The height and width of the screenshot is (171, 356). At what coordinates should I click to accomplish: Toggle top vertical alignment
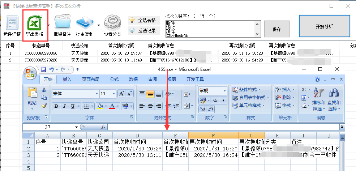[142, 94]
